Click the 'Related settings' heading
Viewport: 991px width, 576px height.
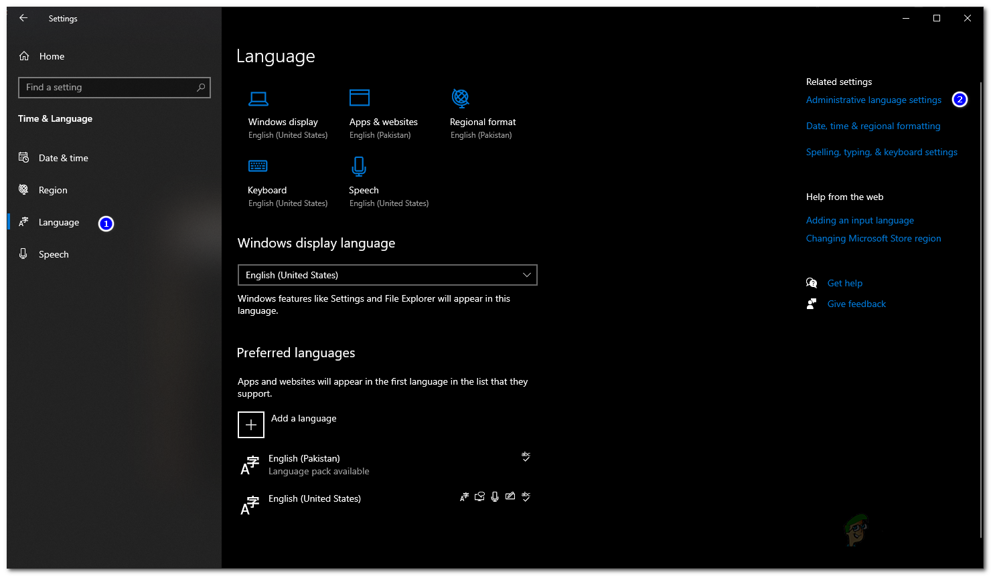click(x=839, y=82)
